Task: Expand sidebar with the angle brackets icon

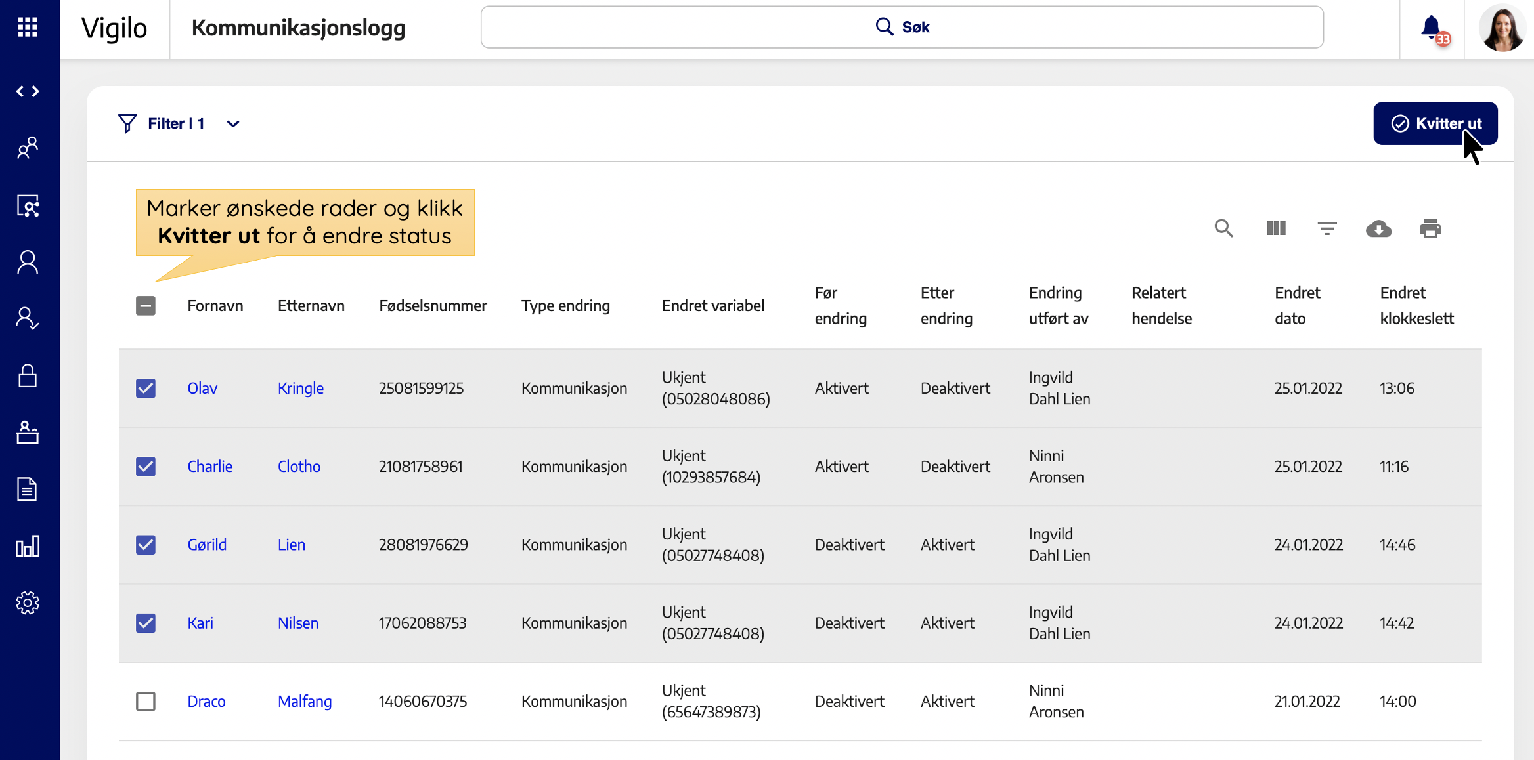Action: [28, 91]
